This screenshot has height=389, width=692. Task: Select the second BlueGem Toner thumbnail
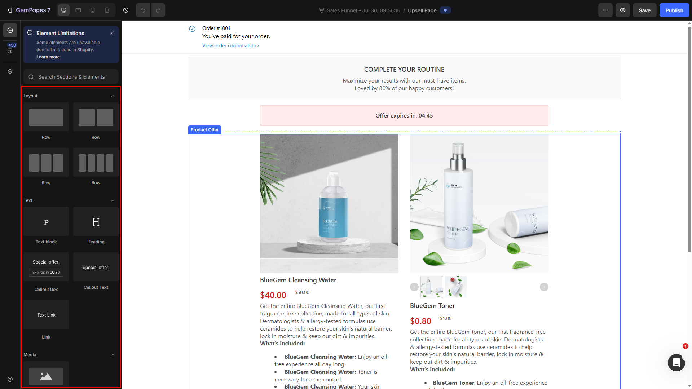(455, 287)
